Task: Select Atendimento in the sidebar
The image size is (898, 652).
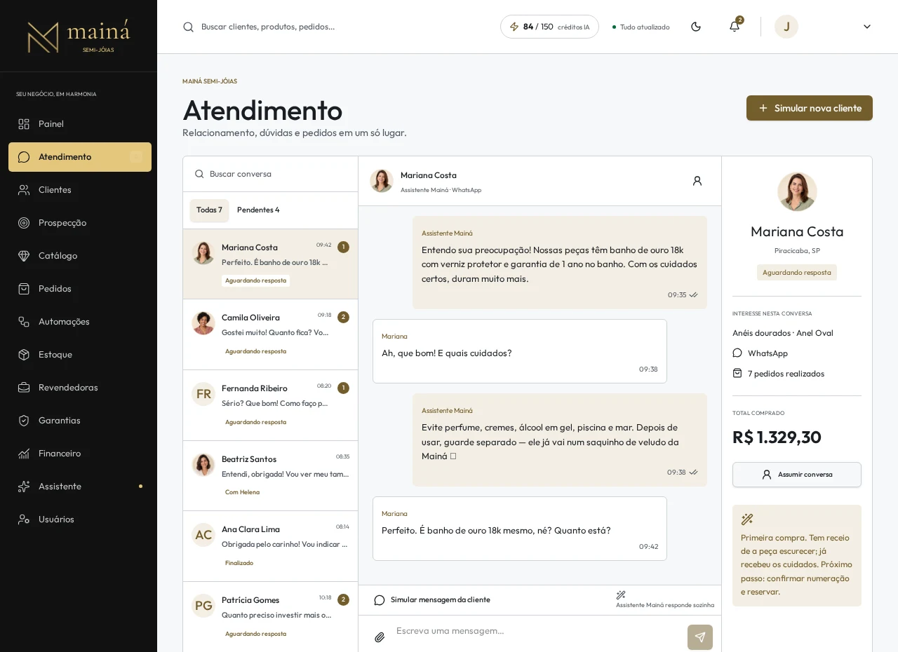Action: (x=80, y=157)
